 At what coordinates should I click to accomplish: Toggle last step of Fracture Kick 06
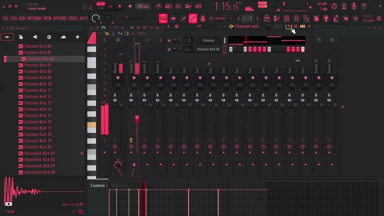pos(303,49)
